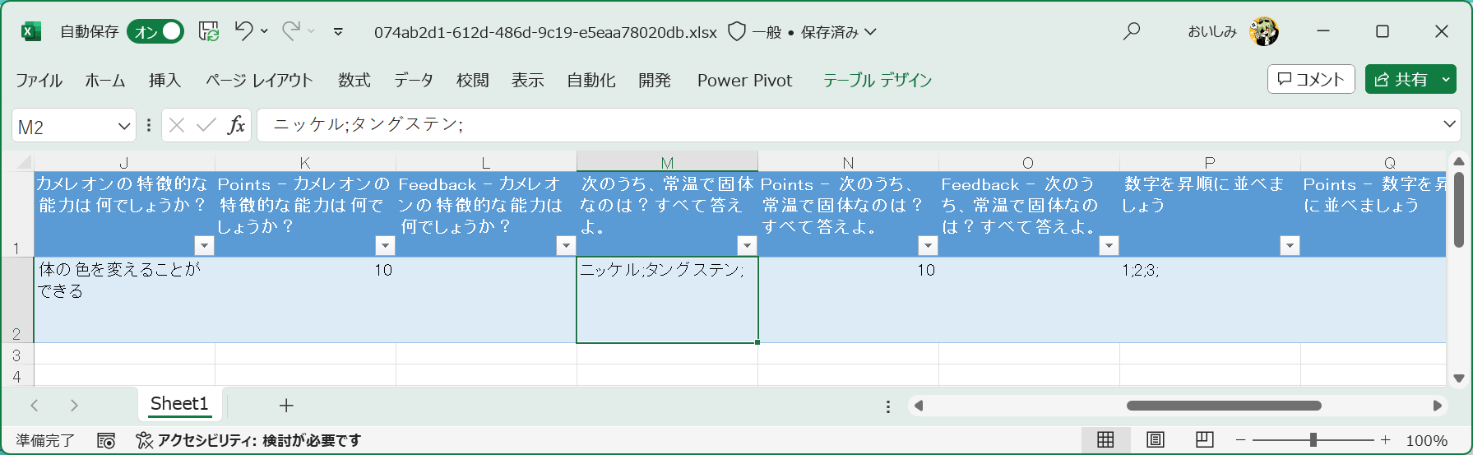Click the macro recording icon in status bar
Screen dimensions: 1473x455
click(x=106, y=440)
